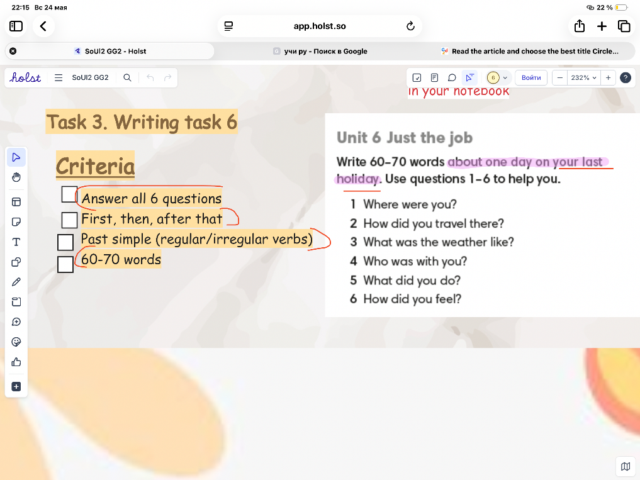The width and height of the screenshot is (640, 480).
Task: Go back in Safari
Action: point(43,26)
